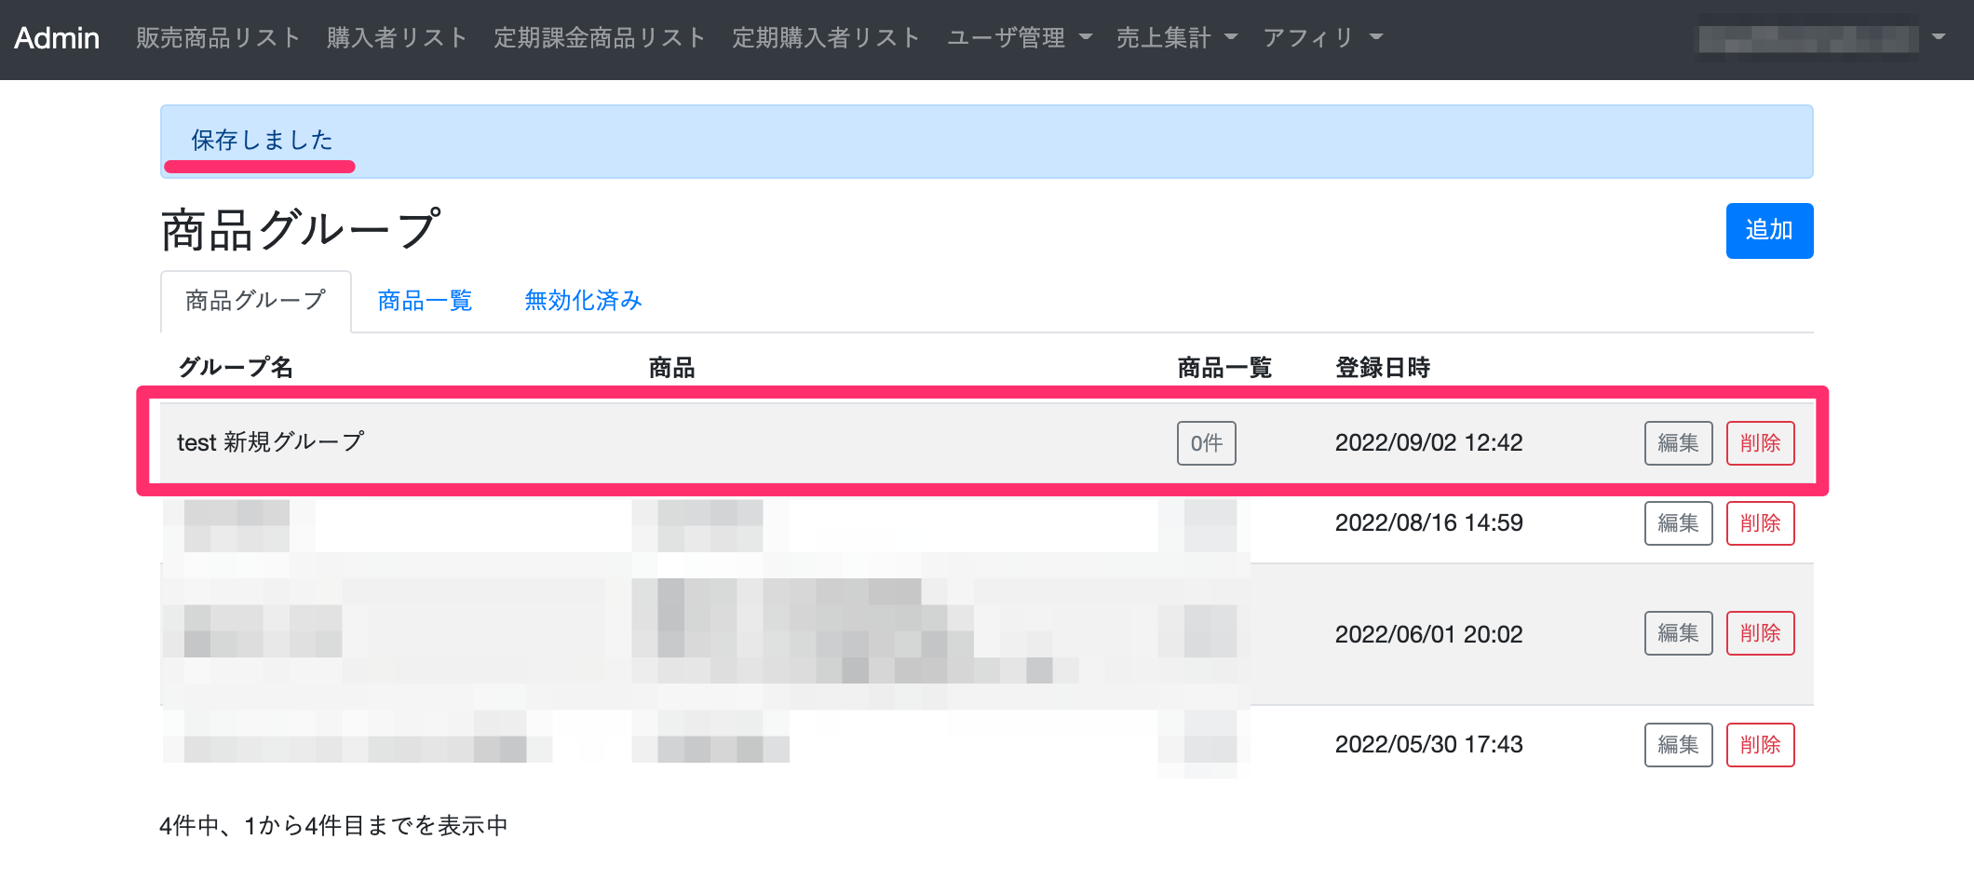This screenshot has width=1974, height=894.
Task: Expand the ユーザ管理 dropdown
Action: tap(1019, 38)
